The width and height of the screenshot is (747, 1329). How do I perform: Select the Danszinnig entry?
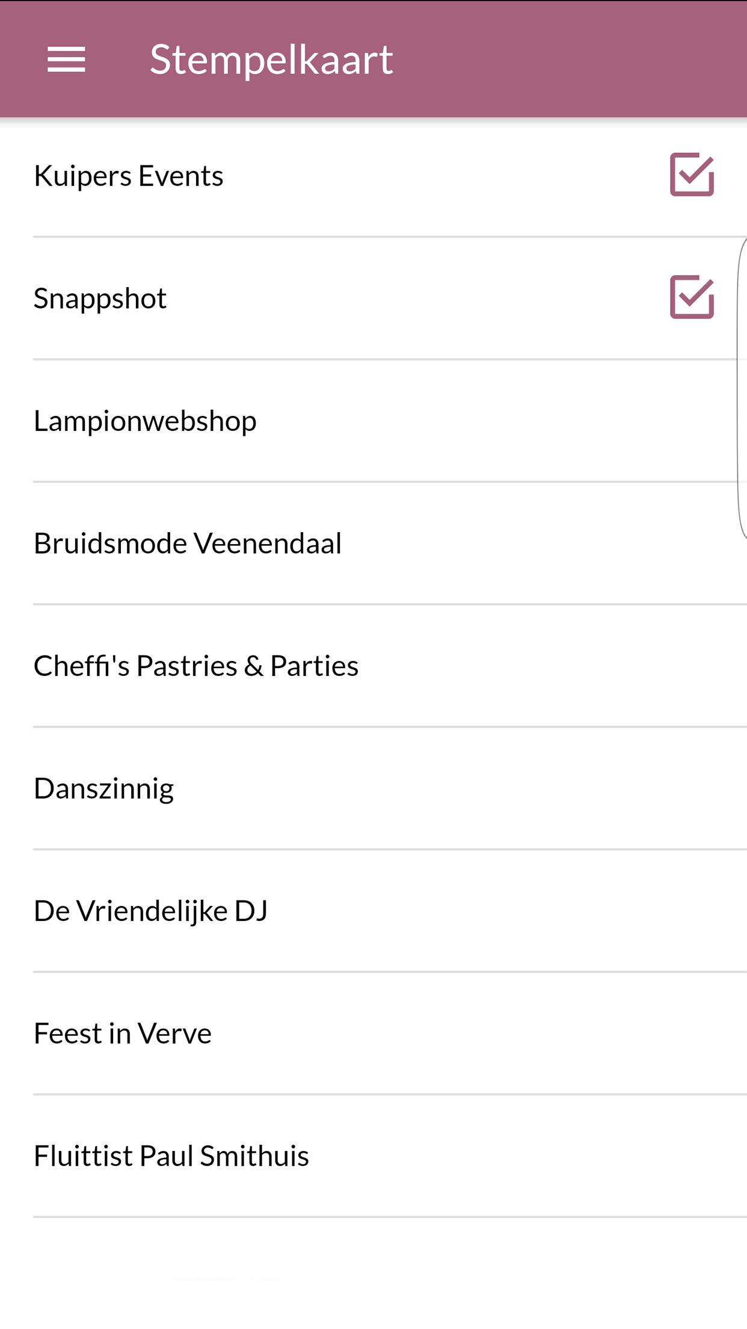[104, 788]
